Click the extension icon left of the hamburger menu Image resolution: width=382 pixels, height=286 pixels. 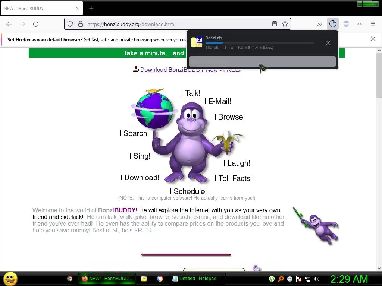coord(360,24)
